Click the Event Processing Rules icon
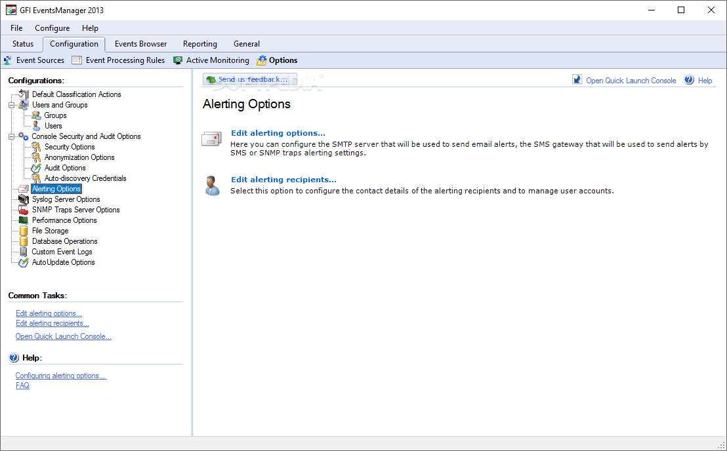 click(x=77, y=60)
